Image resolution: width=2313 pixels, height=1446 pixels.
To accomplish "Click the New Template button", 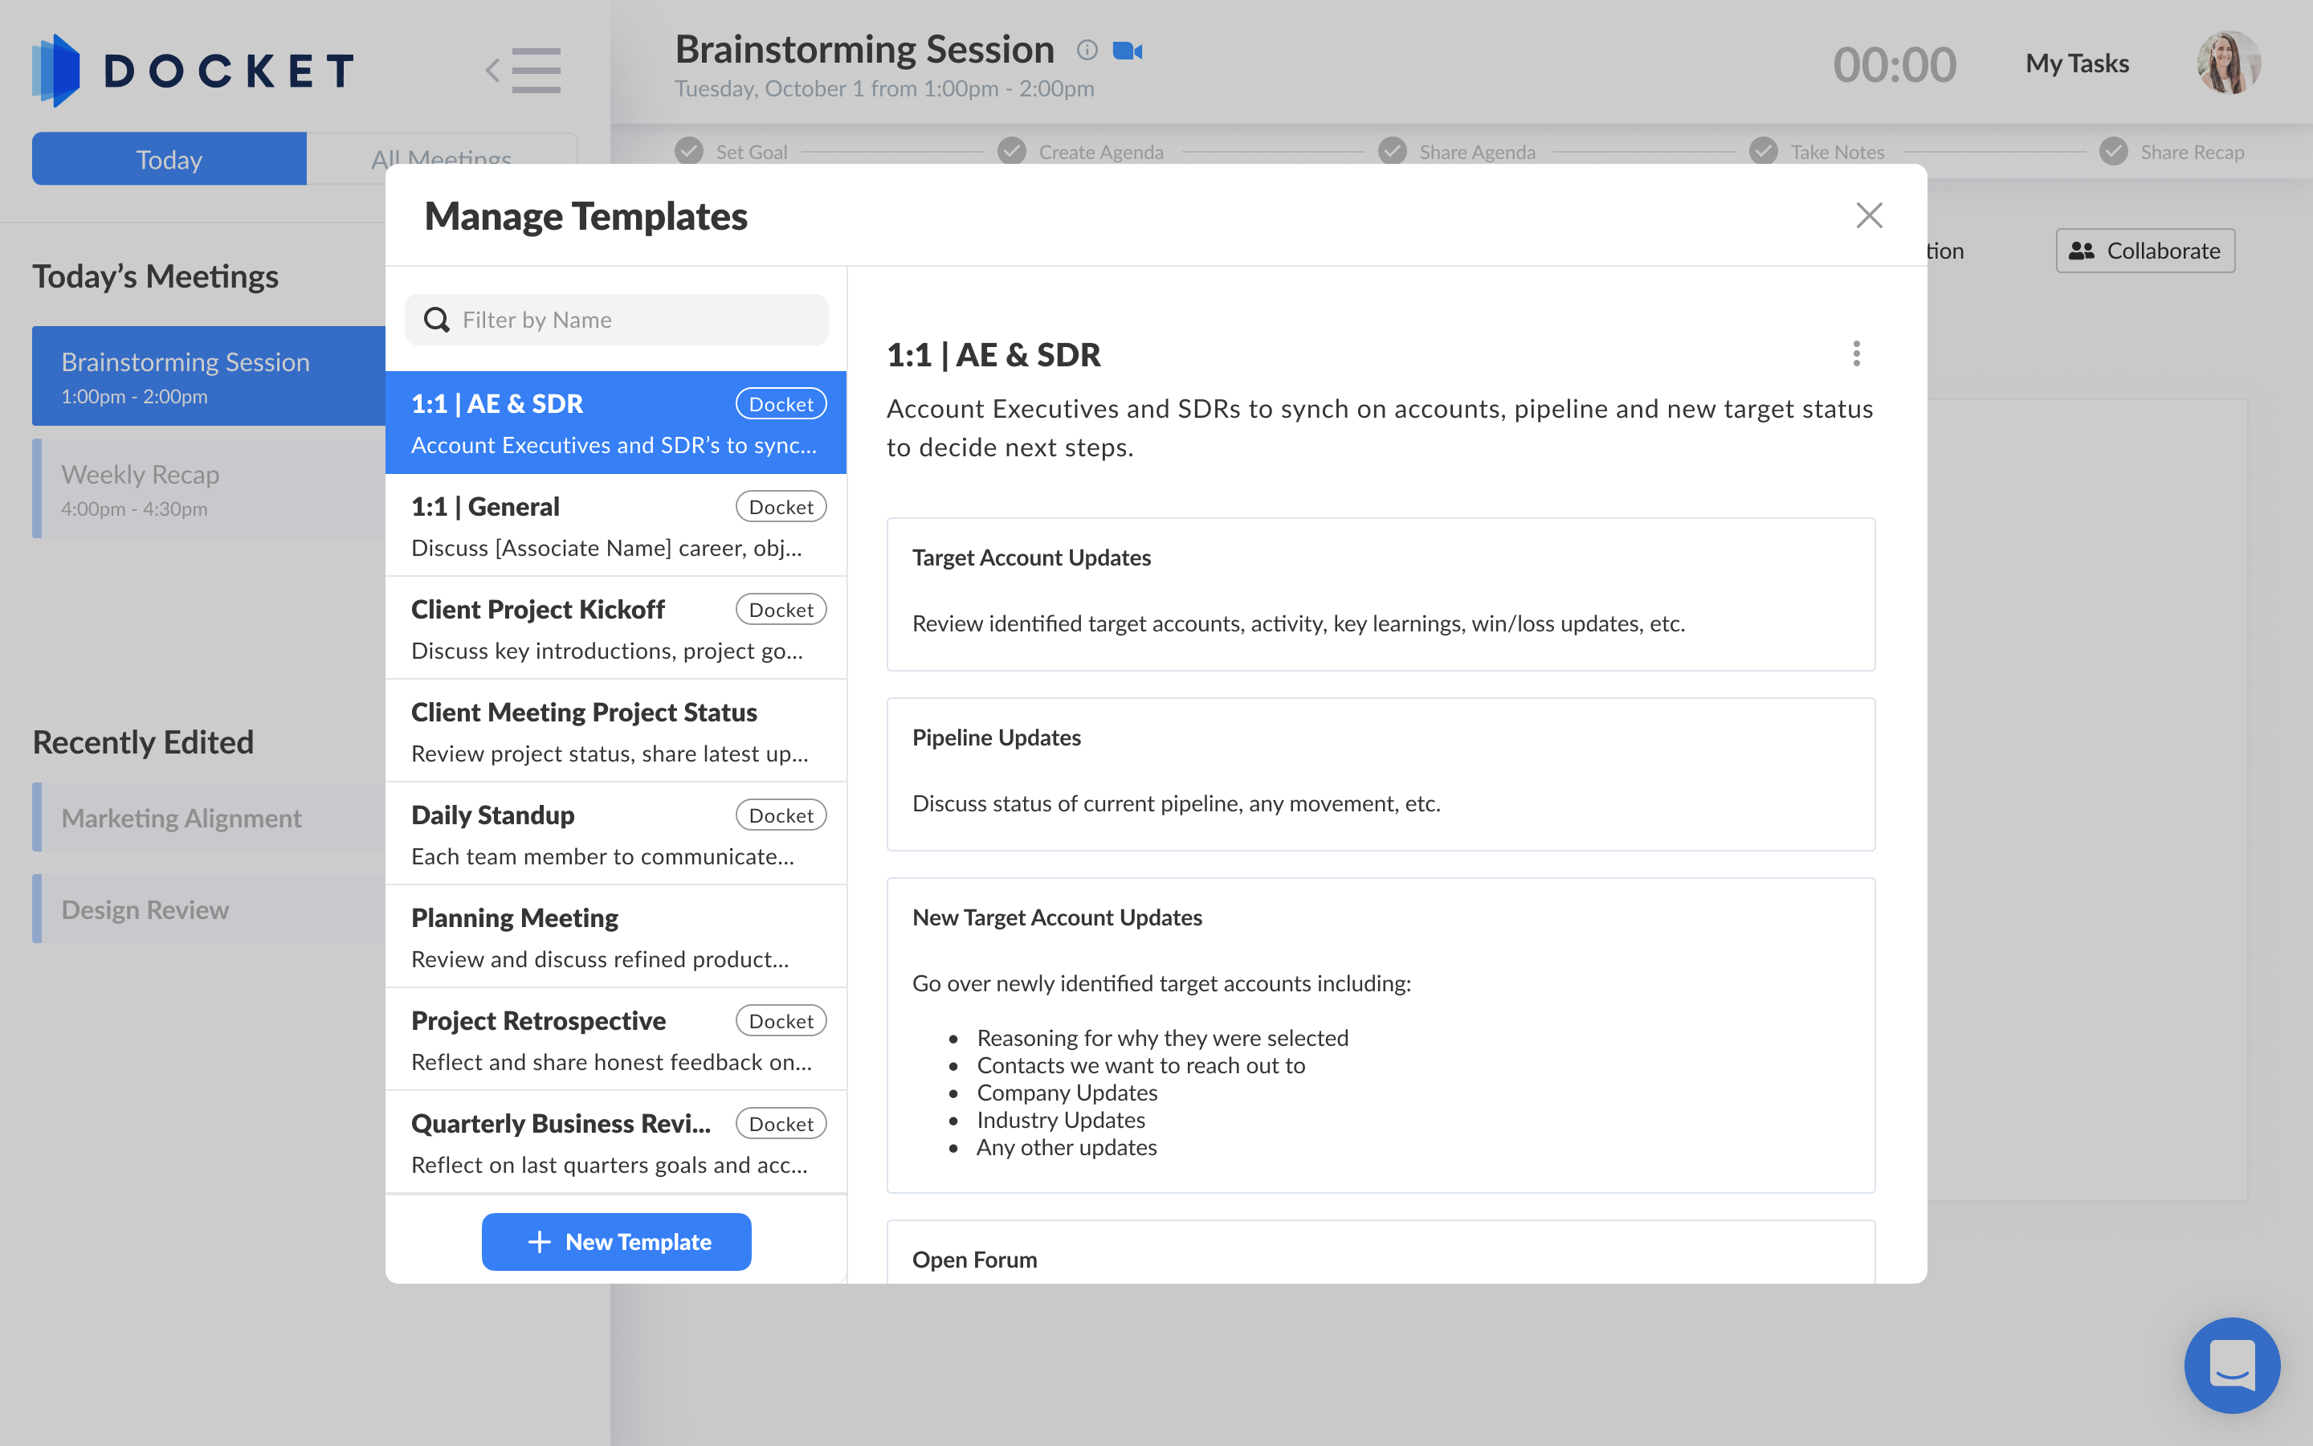I will (615, 1241).
